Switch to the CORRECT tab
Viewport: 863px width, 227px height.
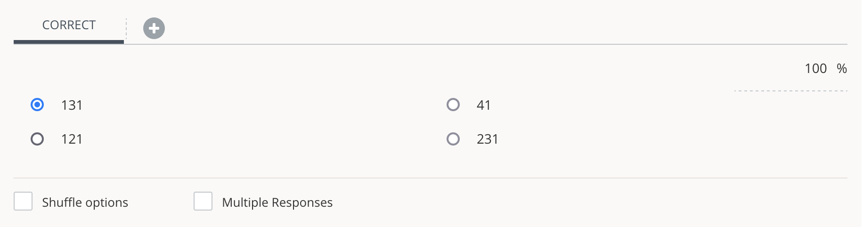pos(69,25)
